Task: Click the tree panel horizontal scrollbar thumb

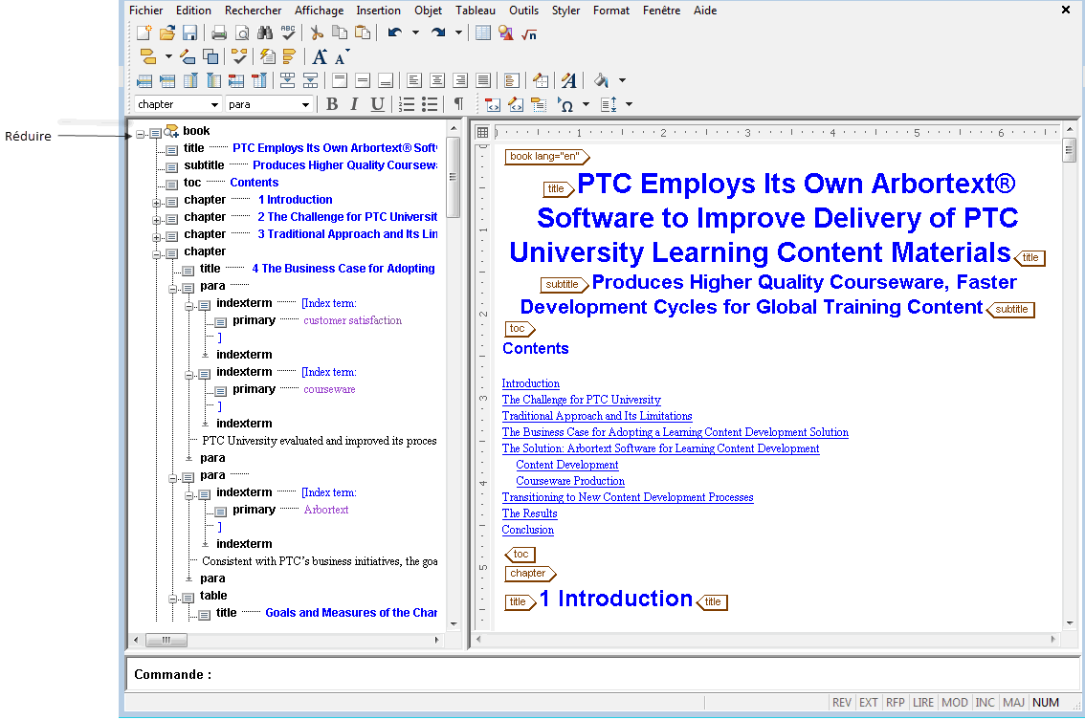Action: 166,641
